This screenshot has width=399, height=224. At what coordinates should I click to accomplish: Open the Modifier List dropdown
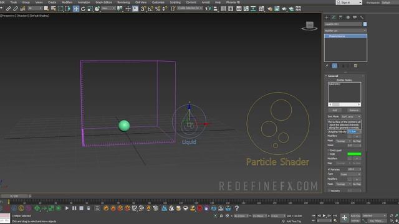tap(345, 30)
